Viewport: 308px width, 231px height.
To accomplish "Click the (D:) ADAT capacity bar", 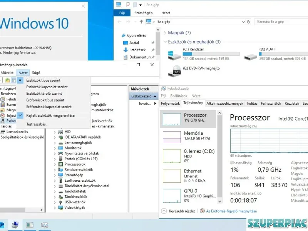I will (283, 54).
